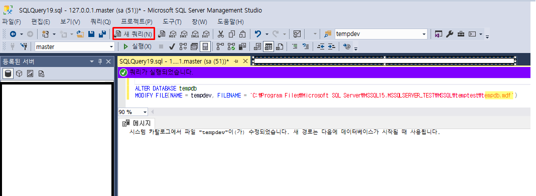The width and height of the screenshot is (536, 196).
Task: Click the Undo arrow icon
Action: pos(258,34)
